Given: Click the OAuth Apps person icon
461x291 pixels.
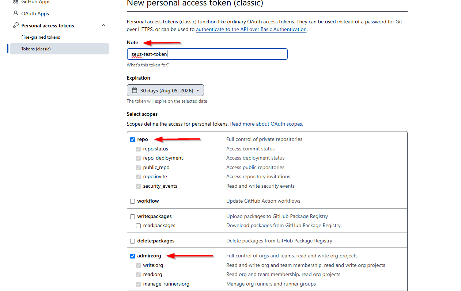Looking at the screenshot, I should pos(15,14).
